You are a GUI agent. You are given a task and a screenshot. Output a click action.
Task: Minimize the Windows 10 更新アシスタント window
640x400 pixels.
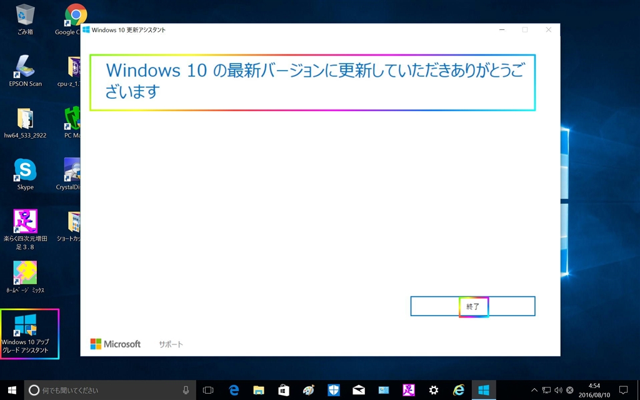pos(502,30)
